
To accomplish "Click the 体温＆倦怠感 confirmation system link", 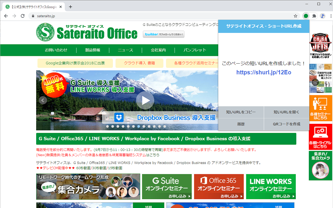I will [x=98, y=155].
